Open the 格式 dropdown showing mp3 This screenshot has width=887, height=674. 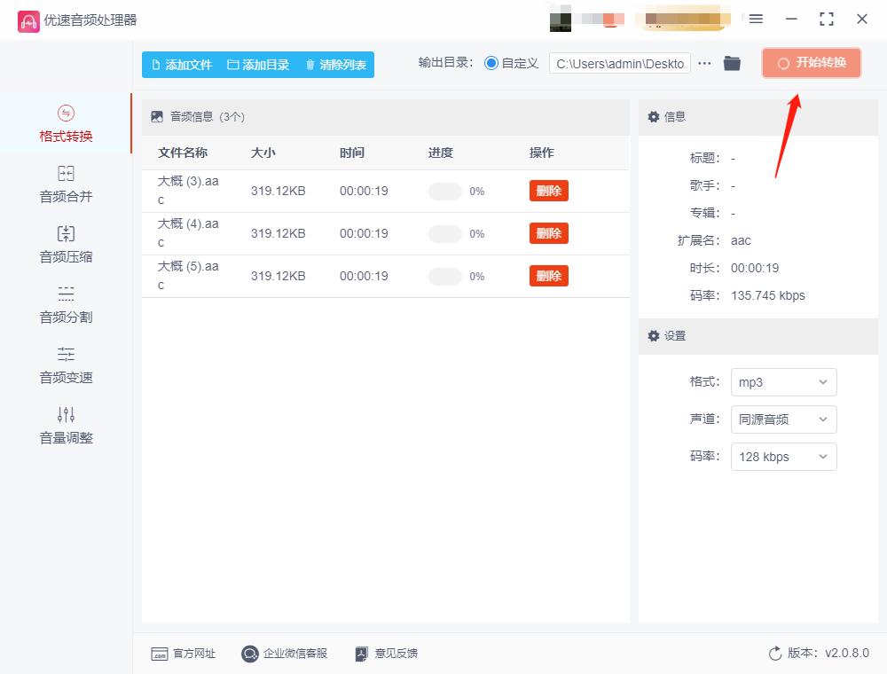click(783, 382)
